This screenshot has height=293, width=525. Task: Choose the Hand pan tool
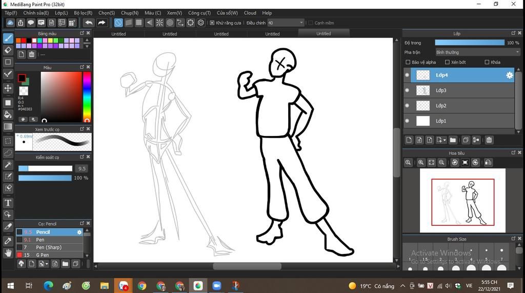coord(8,253)
